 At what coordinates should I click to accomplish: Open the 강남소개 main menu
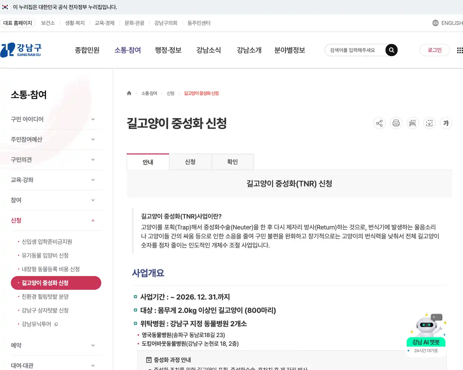(x=249, y=50)
